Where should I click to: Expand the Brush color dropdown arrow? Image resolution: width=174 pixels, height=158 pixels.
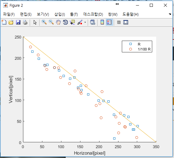click(85, 22)
